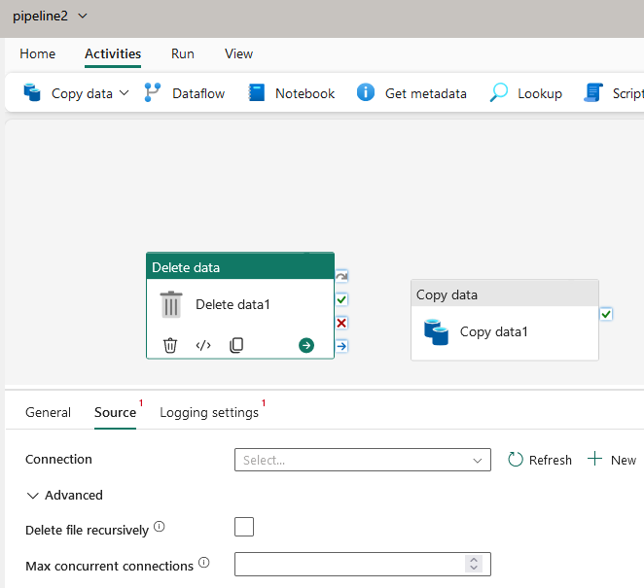The height and width of the screenshot is (588, 644).
Task: Add a Lookup activity
Action: [x=525, y=93]
